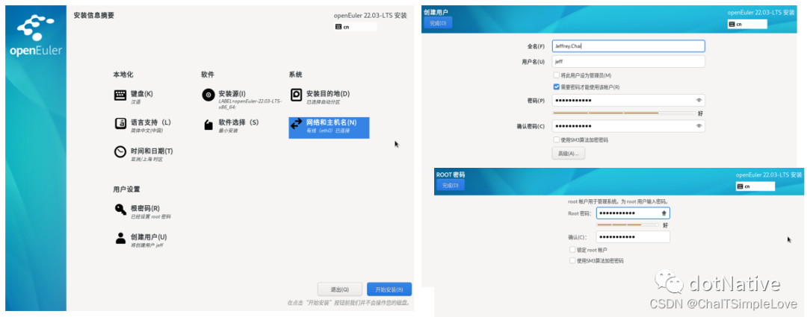The width and height of the screenshot is (807, 317).
Task: Select cn layout box in summary window
Action: pyautogui.click(x=355, y=27)
